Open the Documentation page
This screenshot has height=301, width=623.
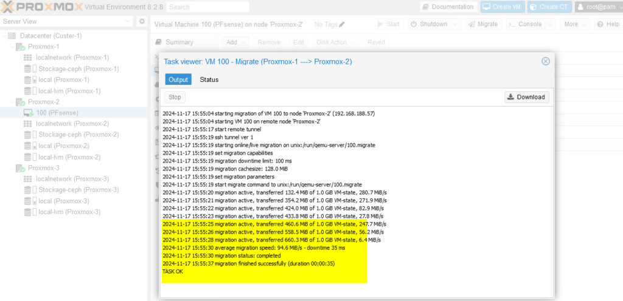click(x=448, y=7)
